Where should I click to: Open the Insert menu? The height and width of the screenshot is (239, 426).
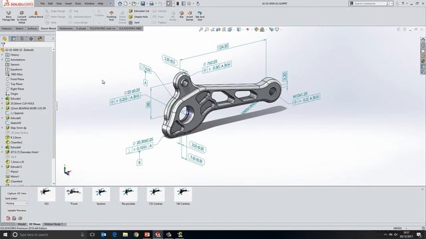coord(69,3)
